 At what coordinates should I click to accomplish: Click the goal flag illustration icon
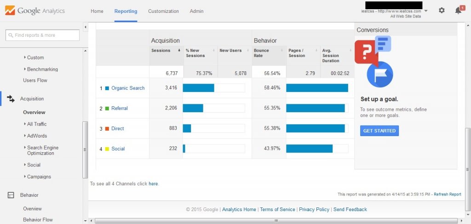(379, 75)
